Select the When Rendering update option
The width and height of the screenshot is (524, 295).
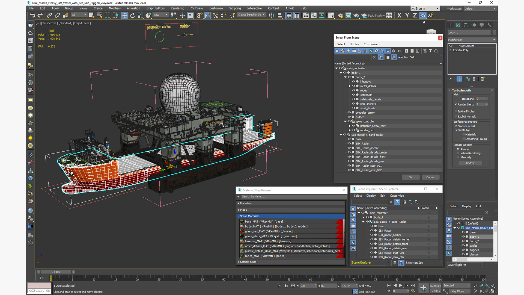458,153
